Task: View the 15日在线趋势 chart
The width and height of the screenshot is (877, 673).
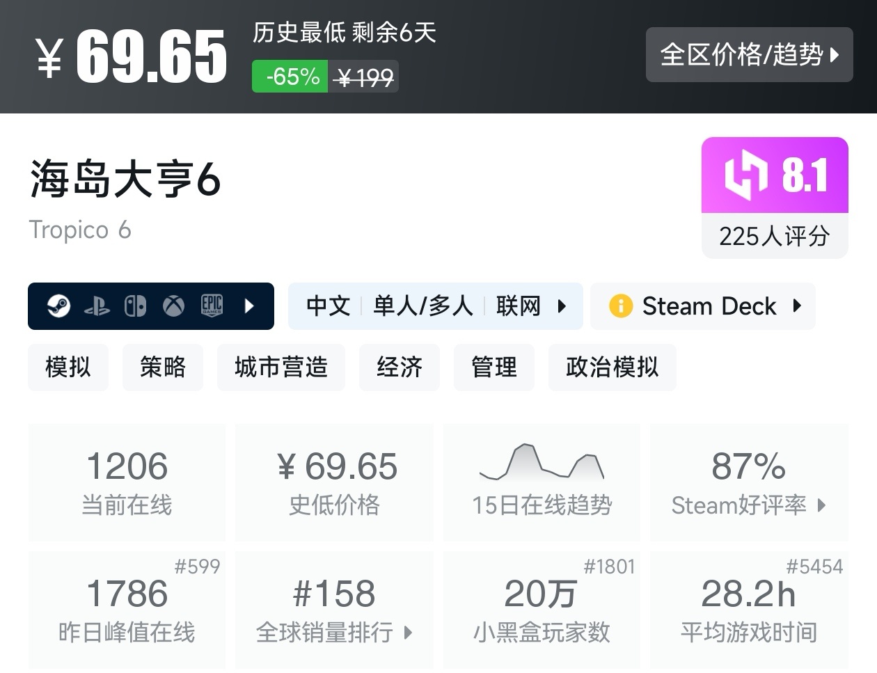Action: click(x=542, y=480)
